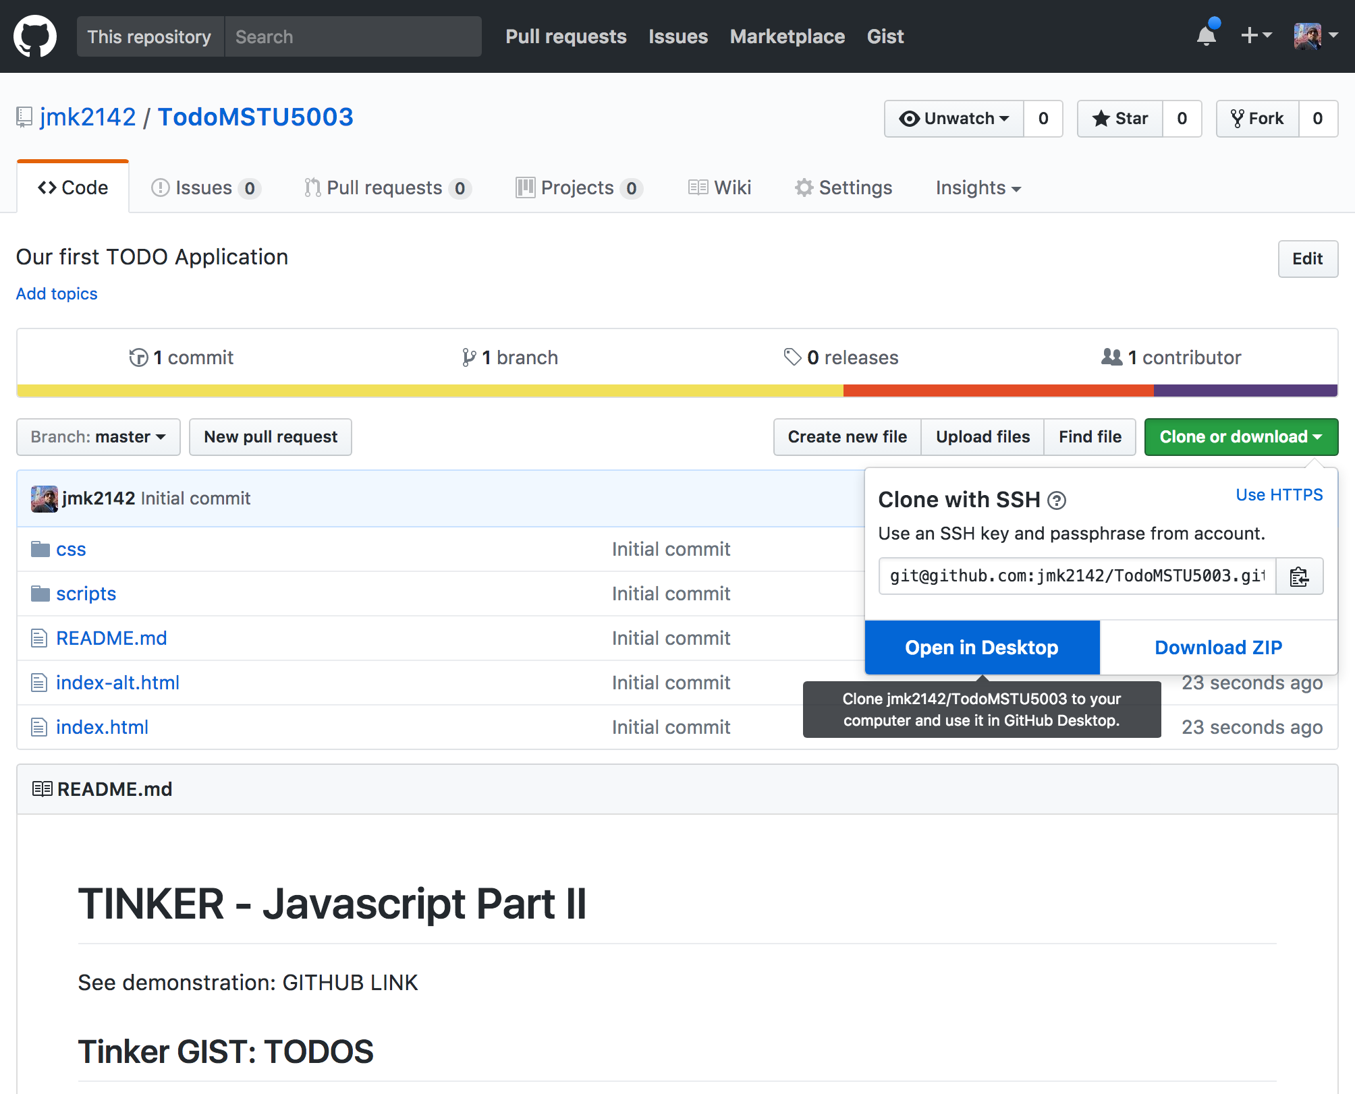1355x1094 pixels.
Task: Open the Unwatch dropdown
Action: (954, 119)
